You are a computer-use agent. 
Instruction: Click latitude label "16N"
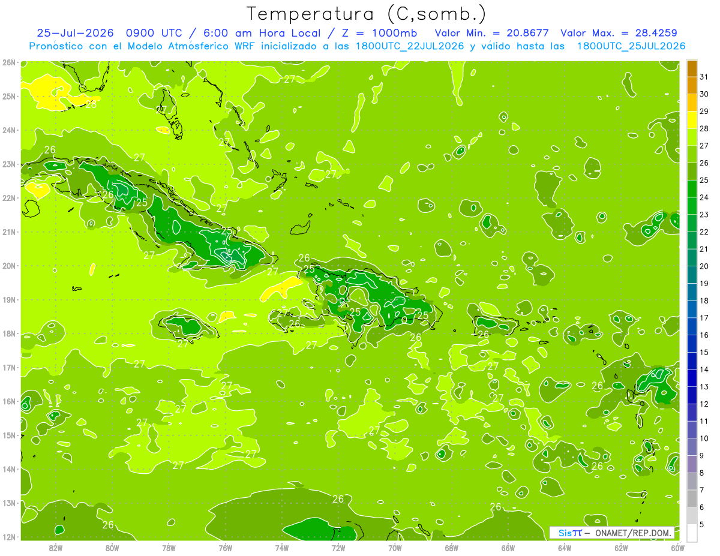tap(8, 401)
